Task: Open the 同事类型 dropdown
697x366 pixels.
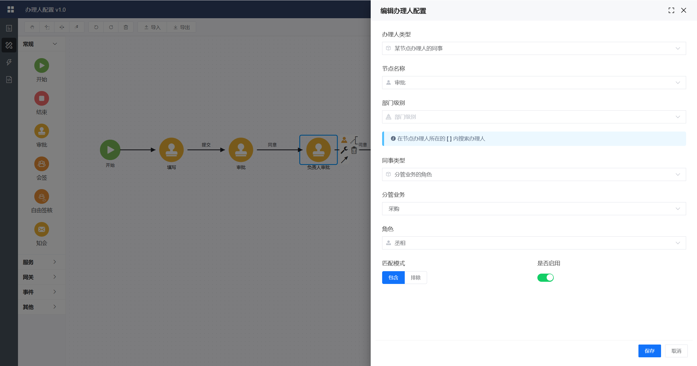Action: tap(534, 174)
